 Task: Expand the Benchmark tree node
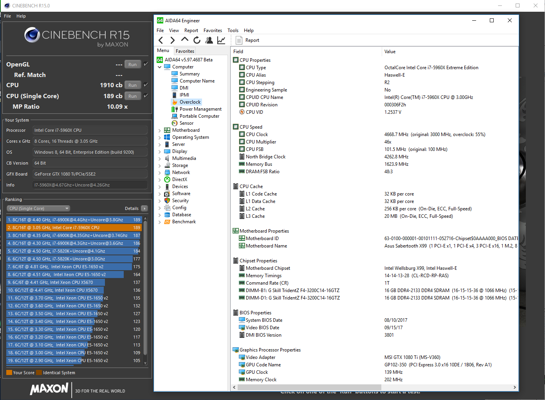pos(160,222)
